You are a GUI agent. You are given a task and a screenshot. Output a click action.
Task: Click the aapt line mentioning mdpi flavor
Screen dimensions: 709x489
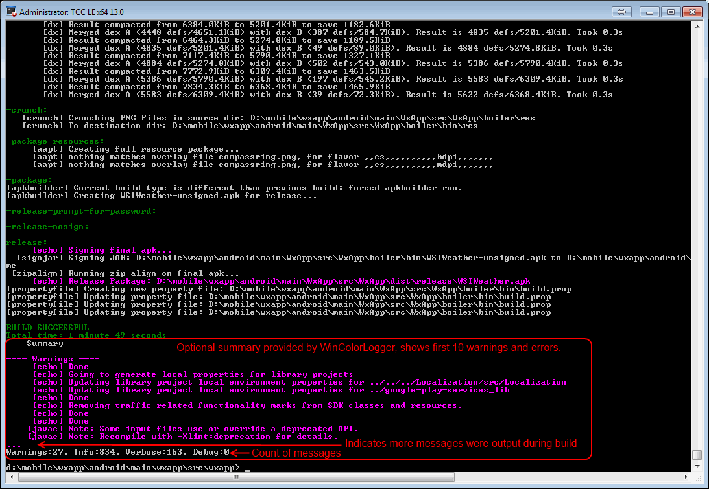[x=263, y=165]
